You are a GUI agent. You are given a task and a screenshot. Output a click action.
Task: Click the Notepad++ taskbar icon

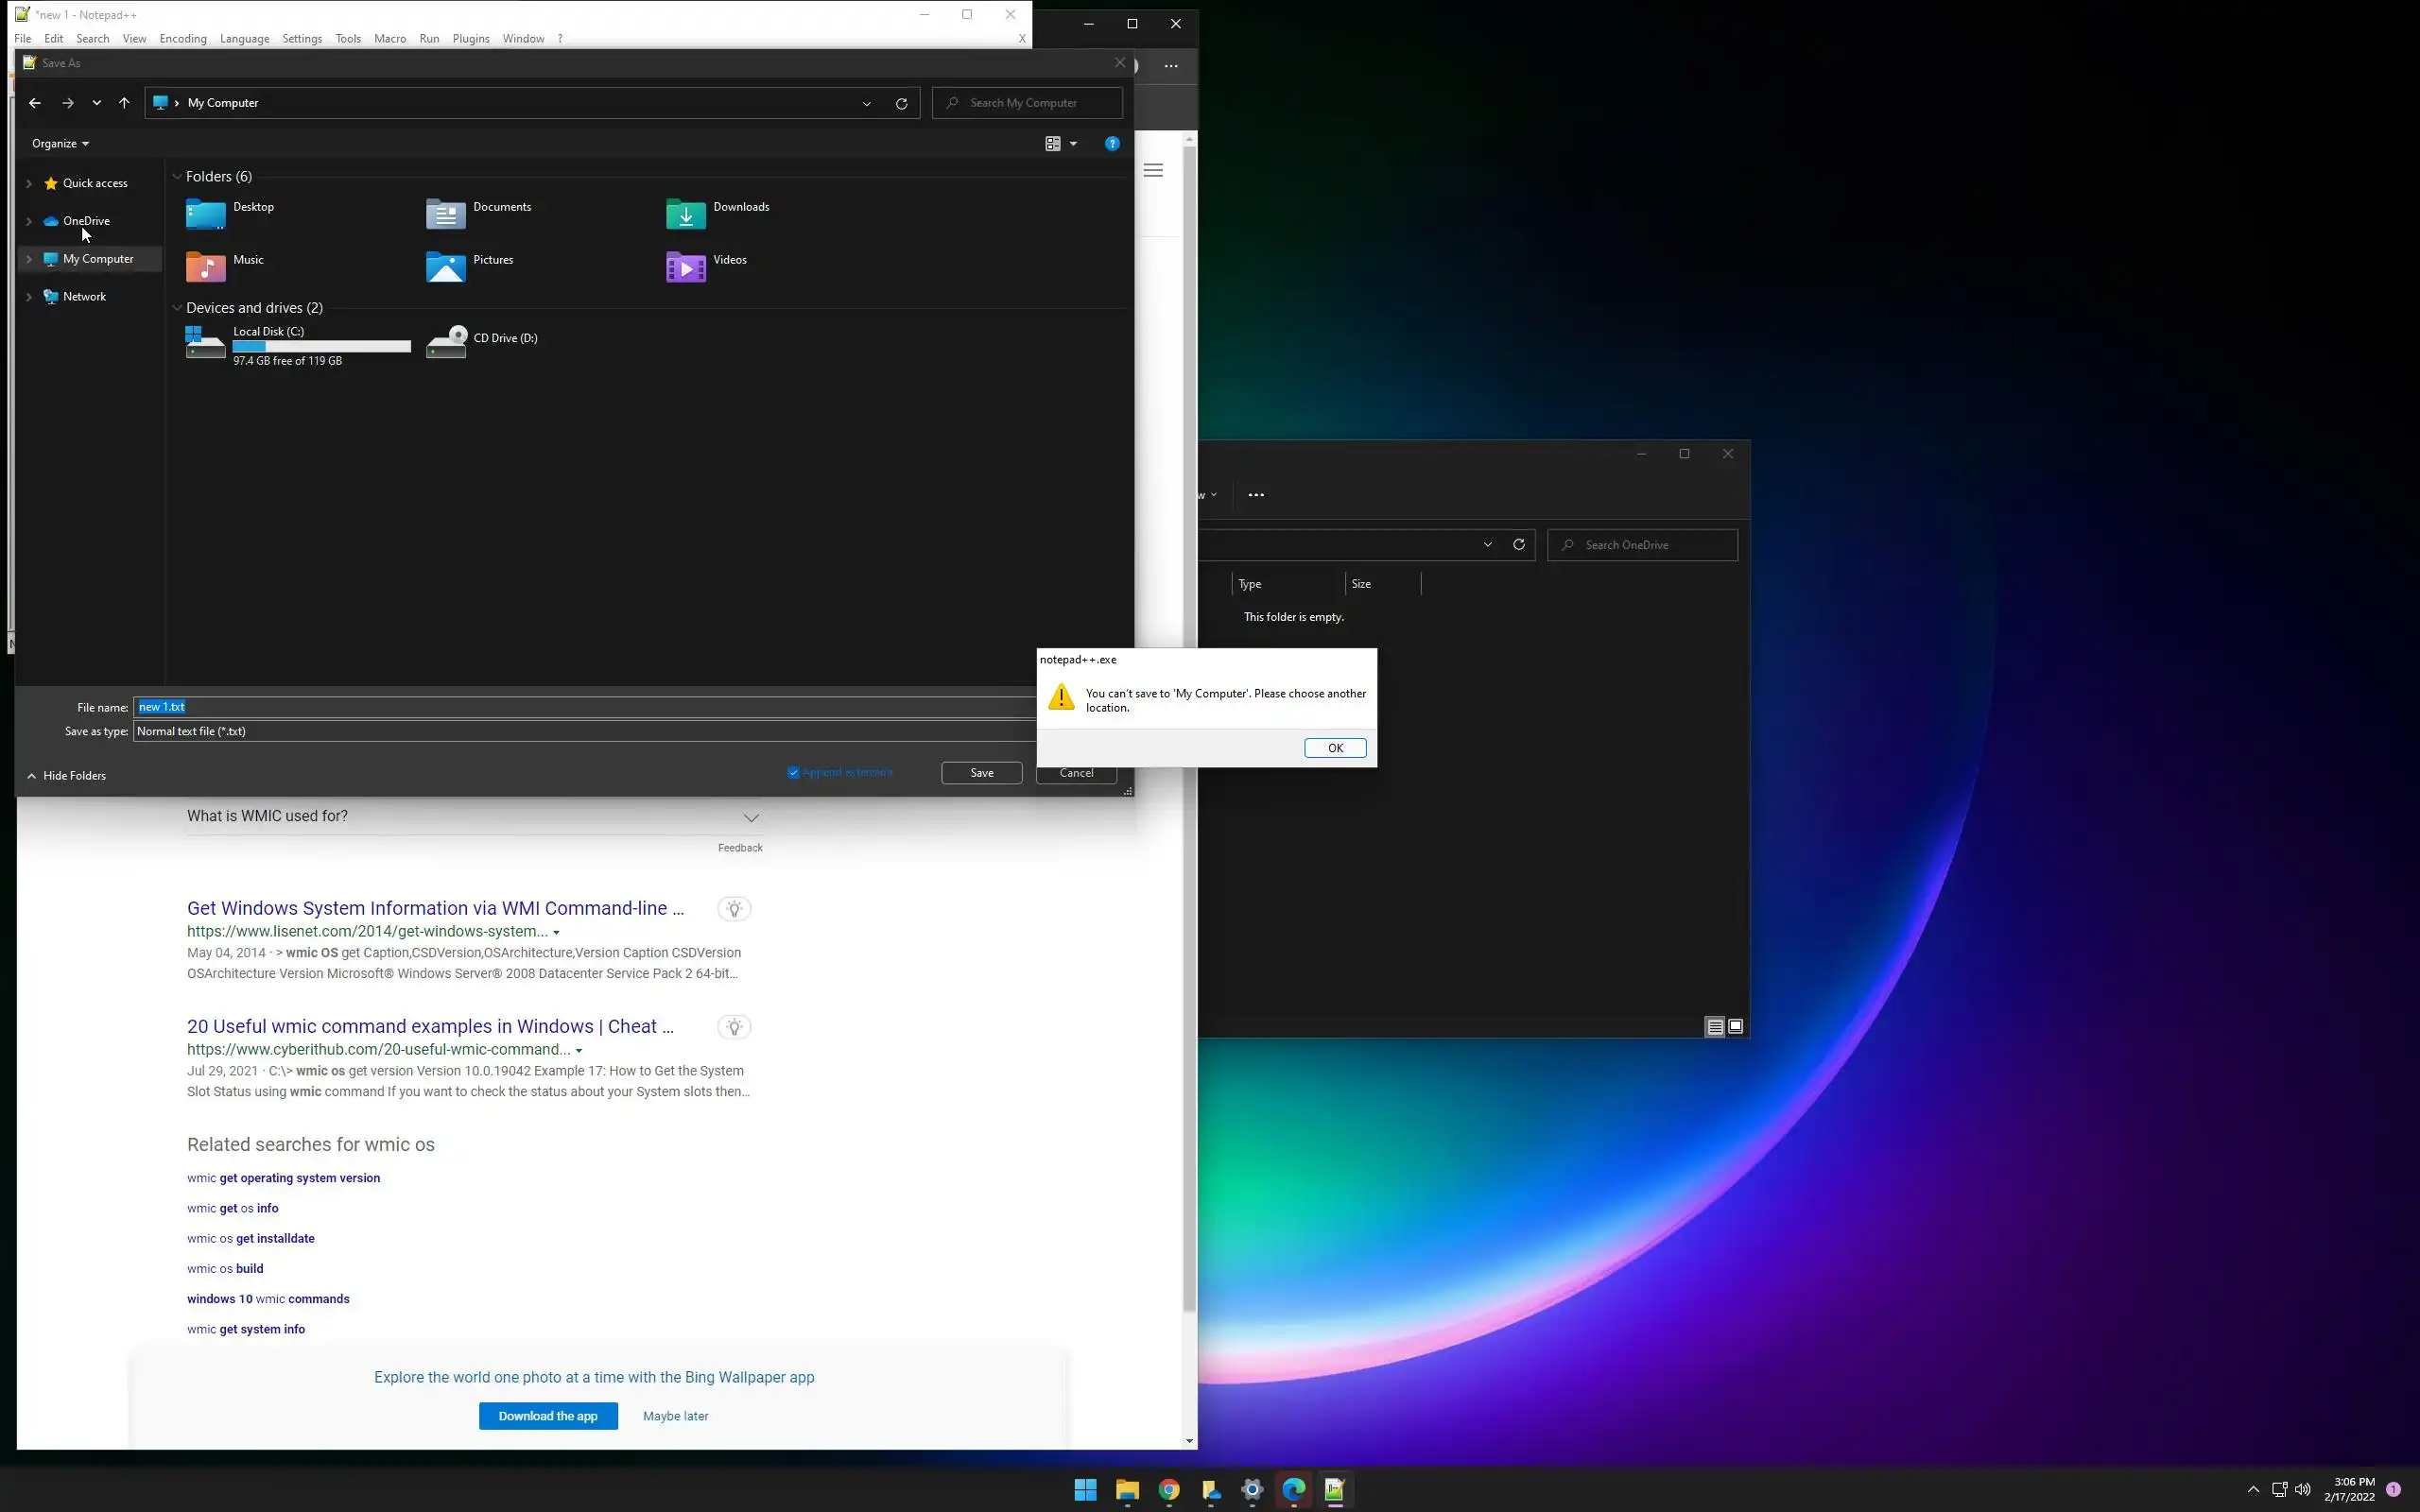tap(1334, 1490)
